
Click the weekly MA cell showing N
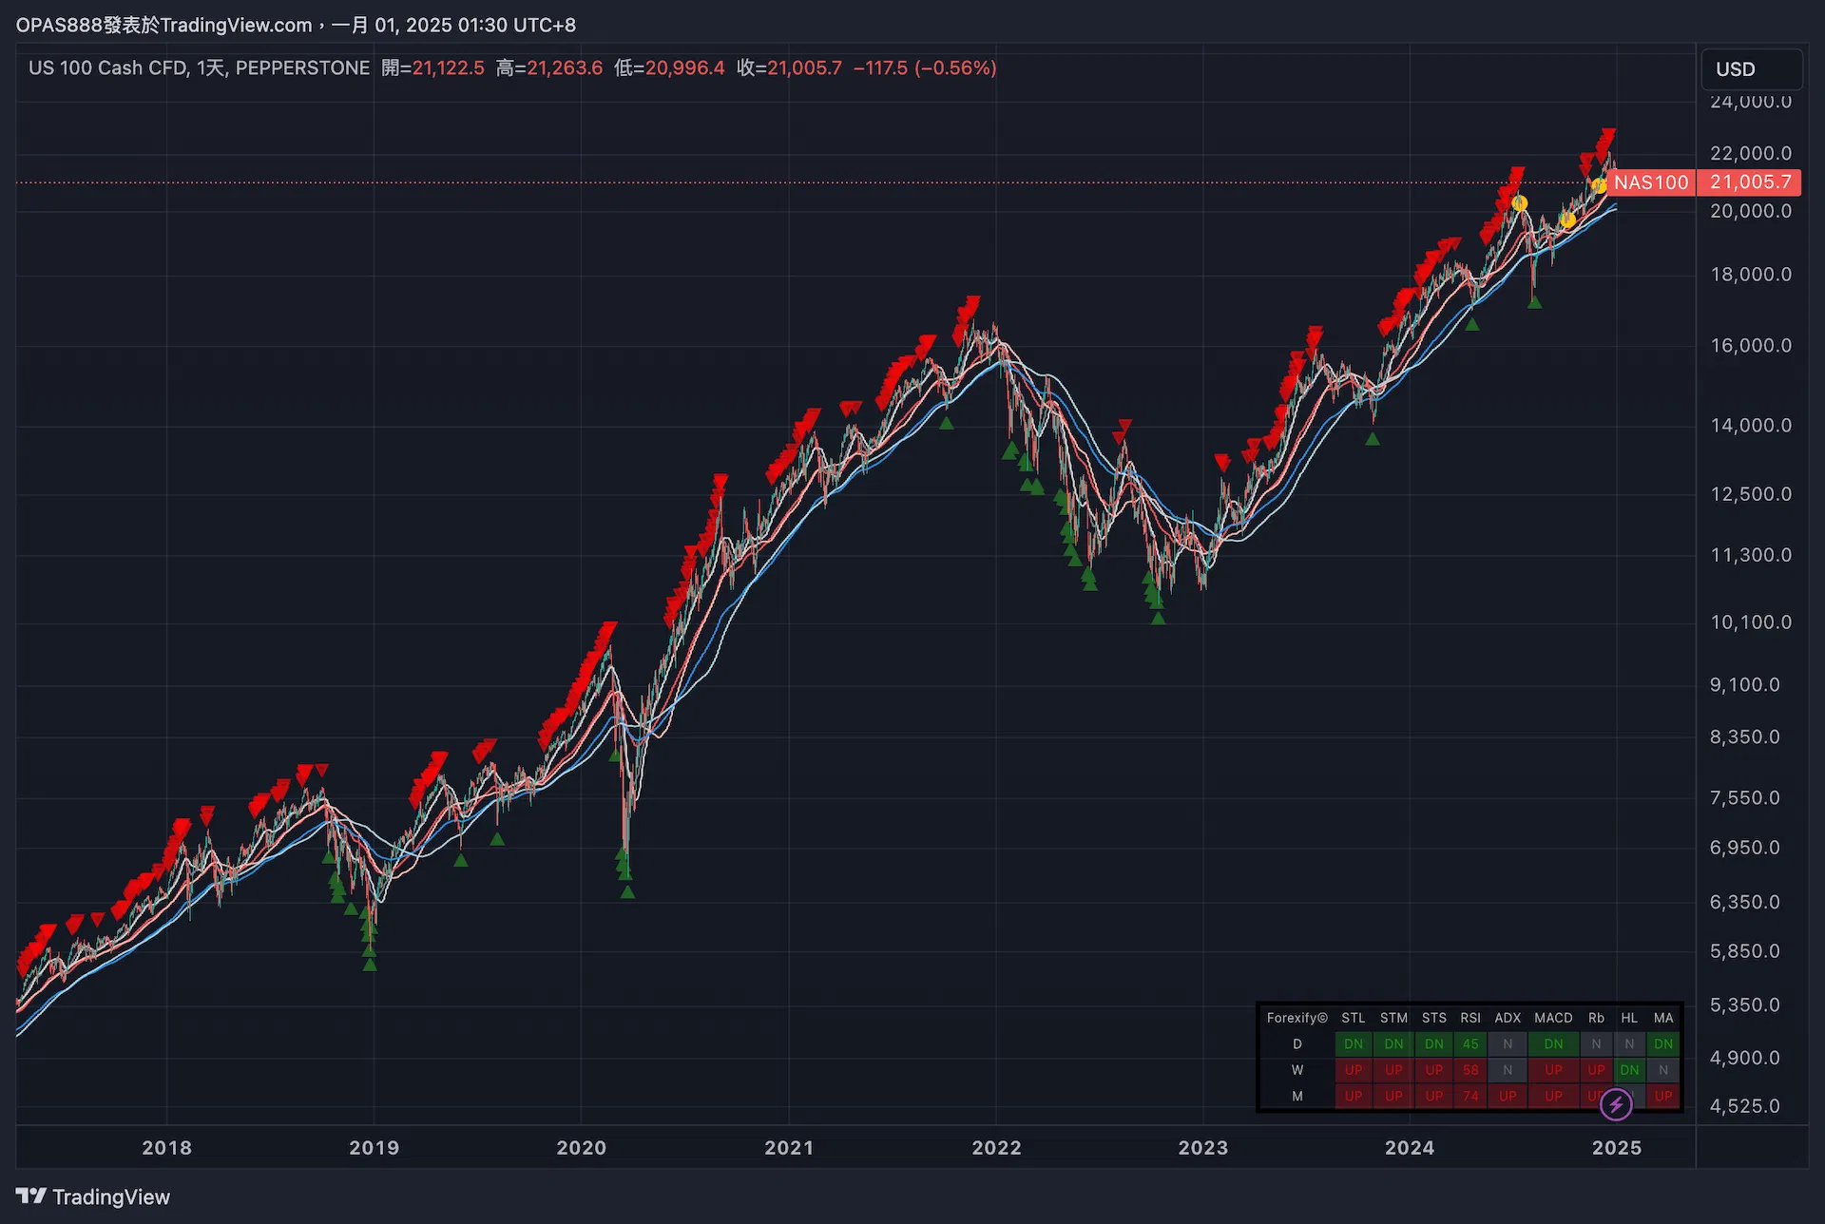click(x=1663, y=1070)
